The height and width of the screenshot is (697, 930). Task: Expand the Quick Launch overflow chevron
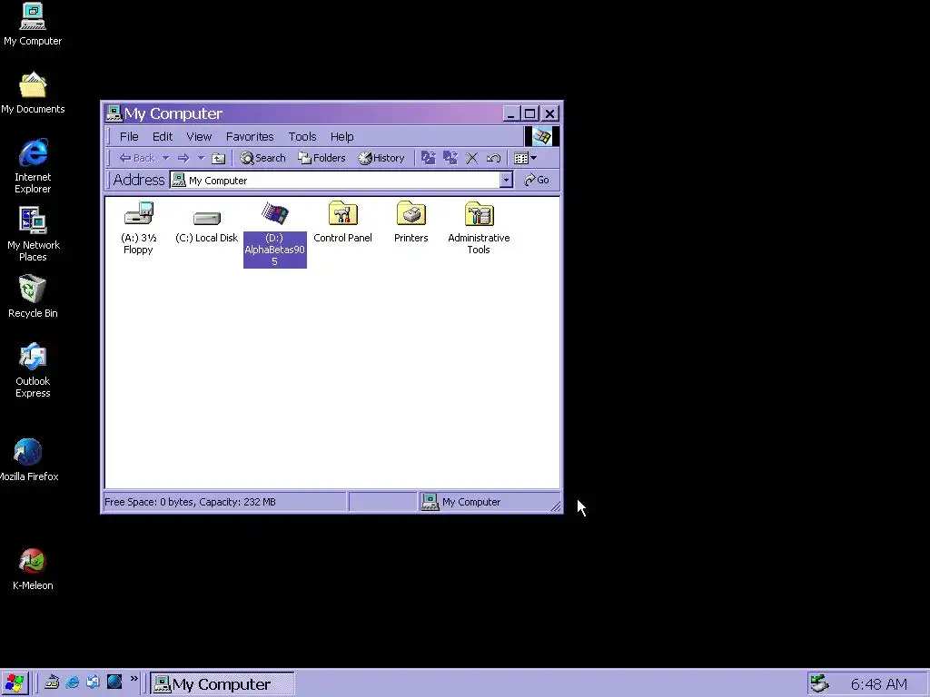point(134,679)
